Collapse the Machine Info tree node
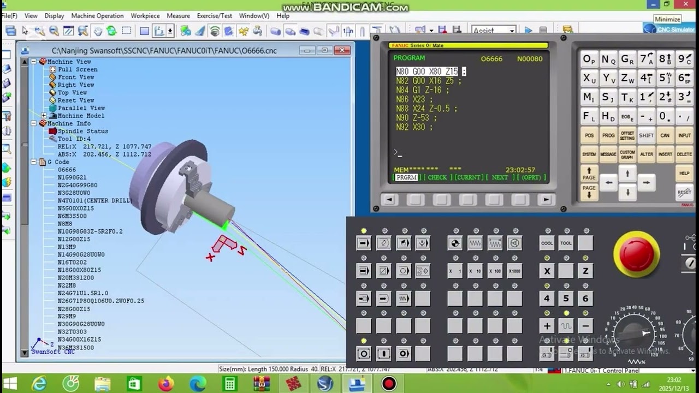This screenshot has width=699, height=393. pos(34,123)
